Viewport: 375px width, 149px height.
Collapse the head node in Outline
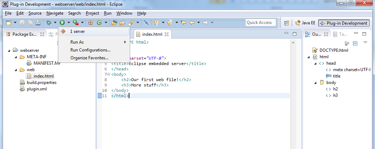coord(315,63)
